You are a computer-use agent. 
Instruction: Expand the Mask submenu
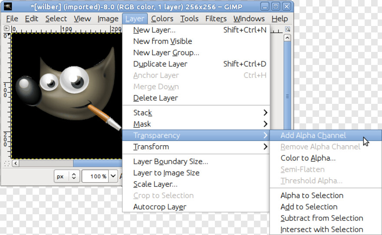click(x=196, y=124)
